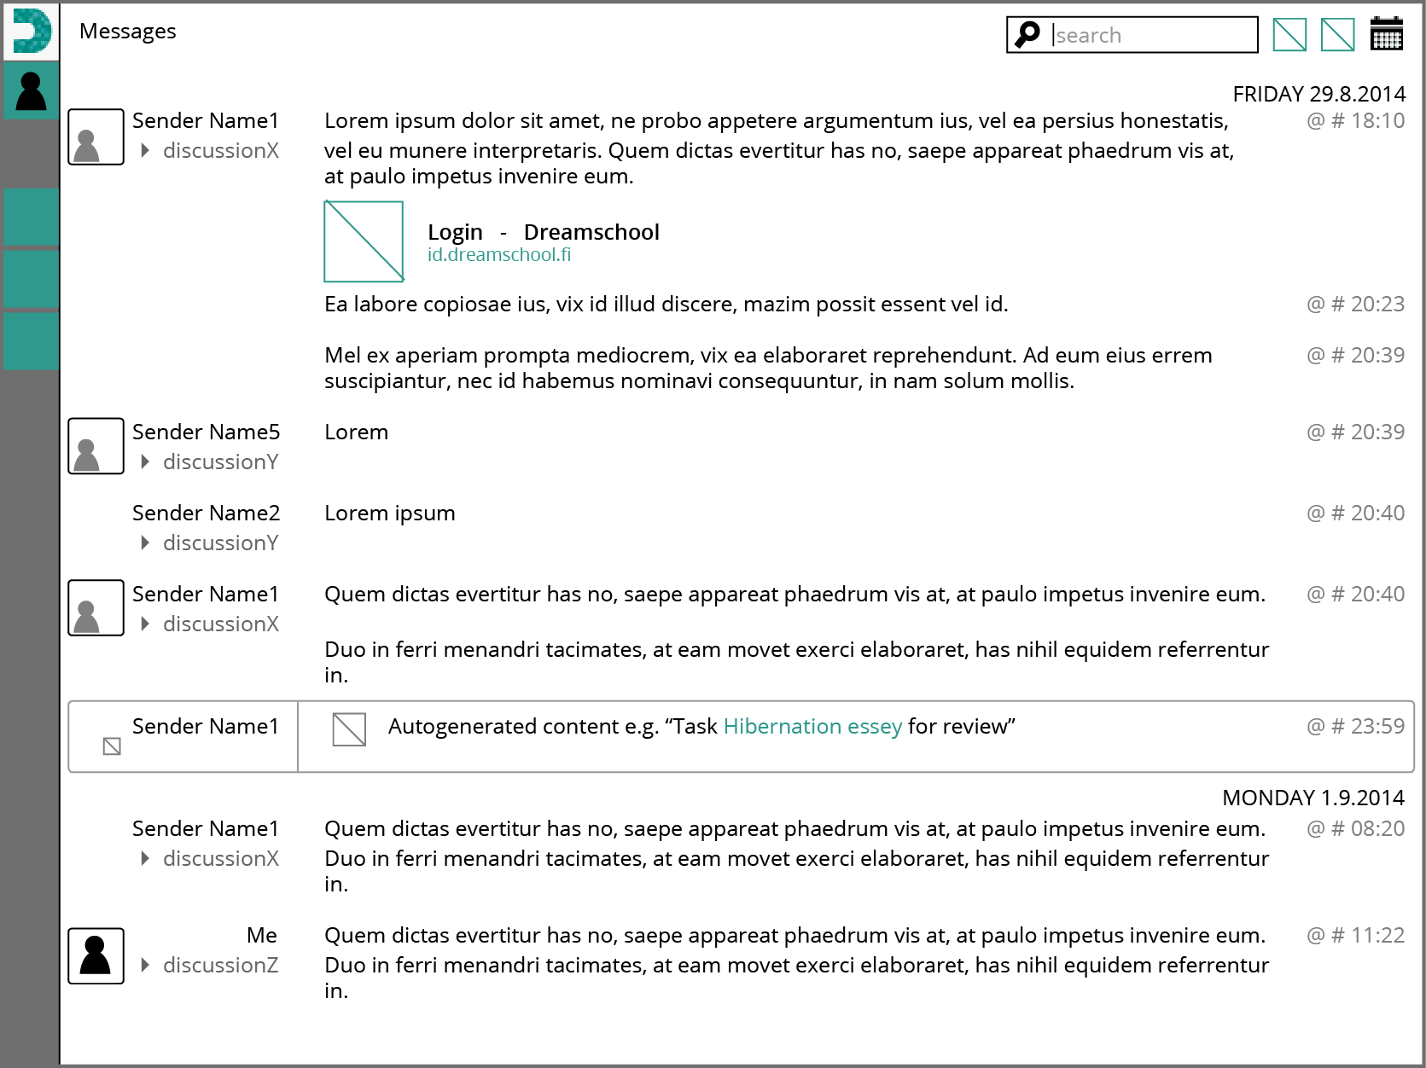The width and height of the screenshot is (1426, 1068).
Task: Click Sender Name5 name
Action: coord(206,432)
